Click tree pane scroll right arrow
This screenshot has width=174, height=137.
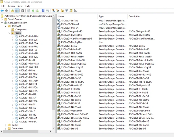50,131
